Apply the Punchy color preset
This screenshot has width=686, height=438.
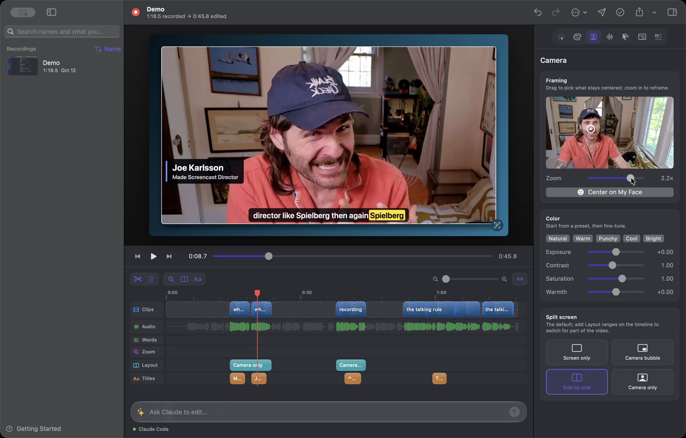tap(608, 238)
